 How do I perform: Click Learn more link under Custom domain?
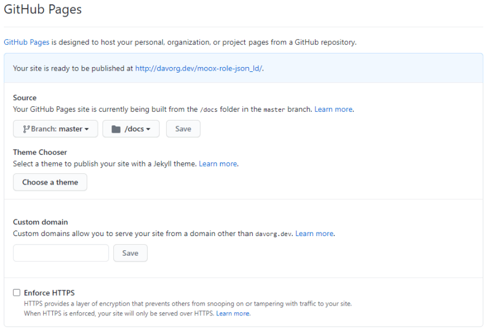314,234
